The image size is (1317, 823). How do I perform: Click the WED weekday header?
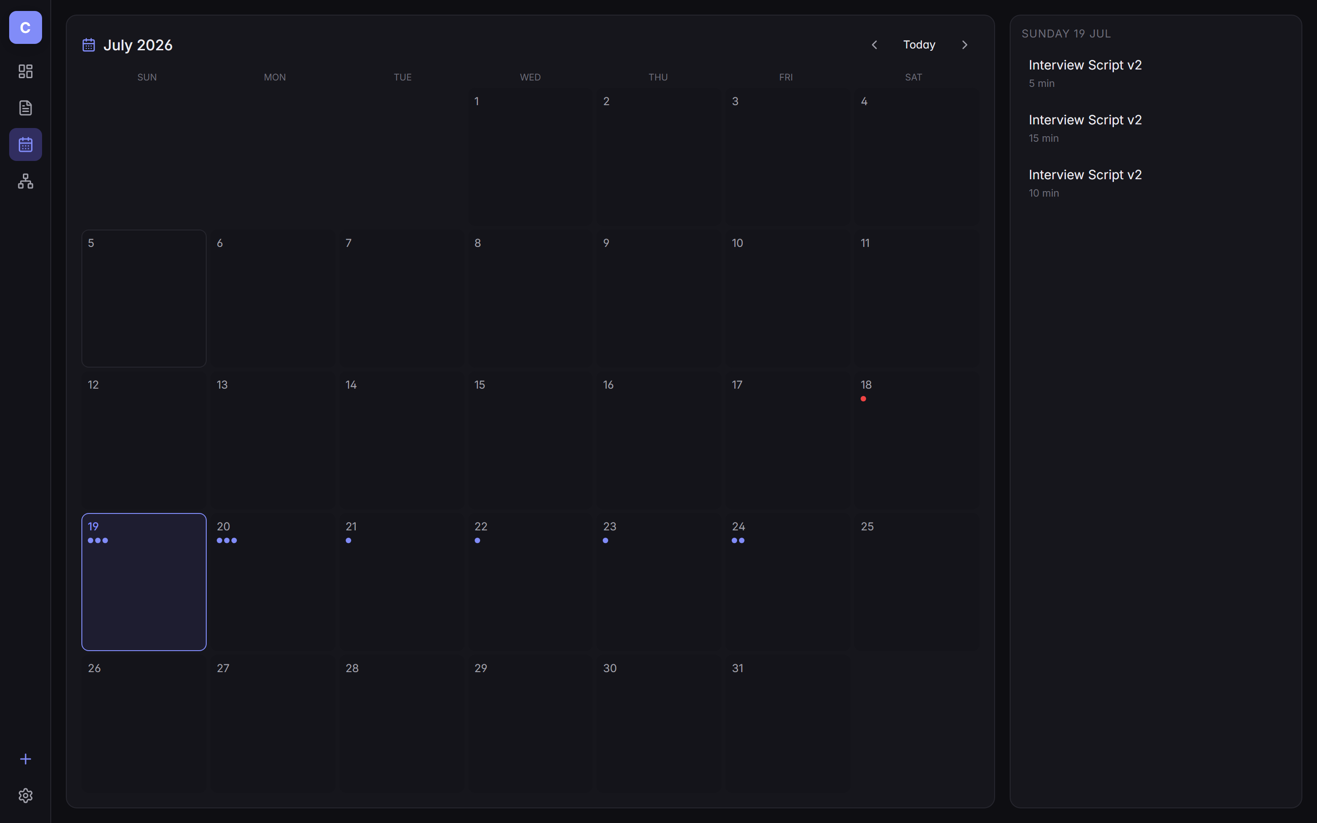point(530,77)
